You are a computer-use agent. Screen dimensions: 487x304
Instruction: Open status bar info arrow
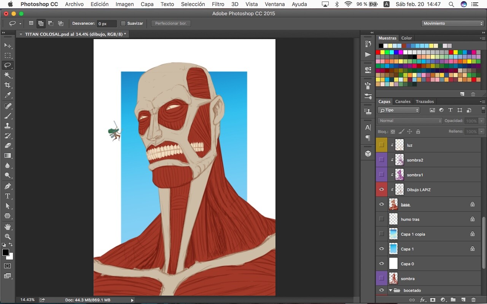[x=132, y=300]
